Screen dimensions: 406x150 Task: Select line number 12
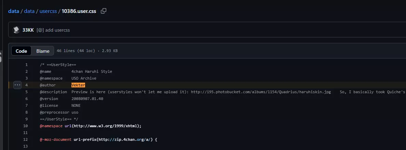pyautogui.click(x=25, y=139)
